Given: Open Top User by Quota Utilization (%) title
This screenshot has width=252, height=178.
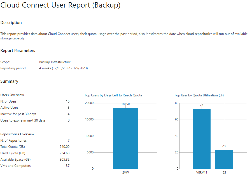Looking at the screenshot, I should (x=199, y=95).
